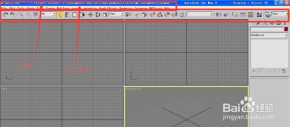Toggle Keyboard Shortcut Override icon

click(144, 15)
